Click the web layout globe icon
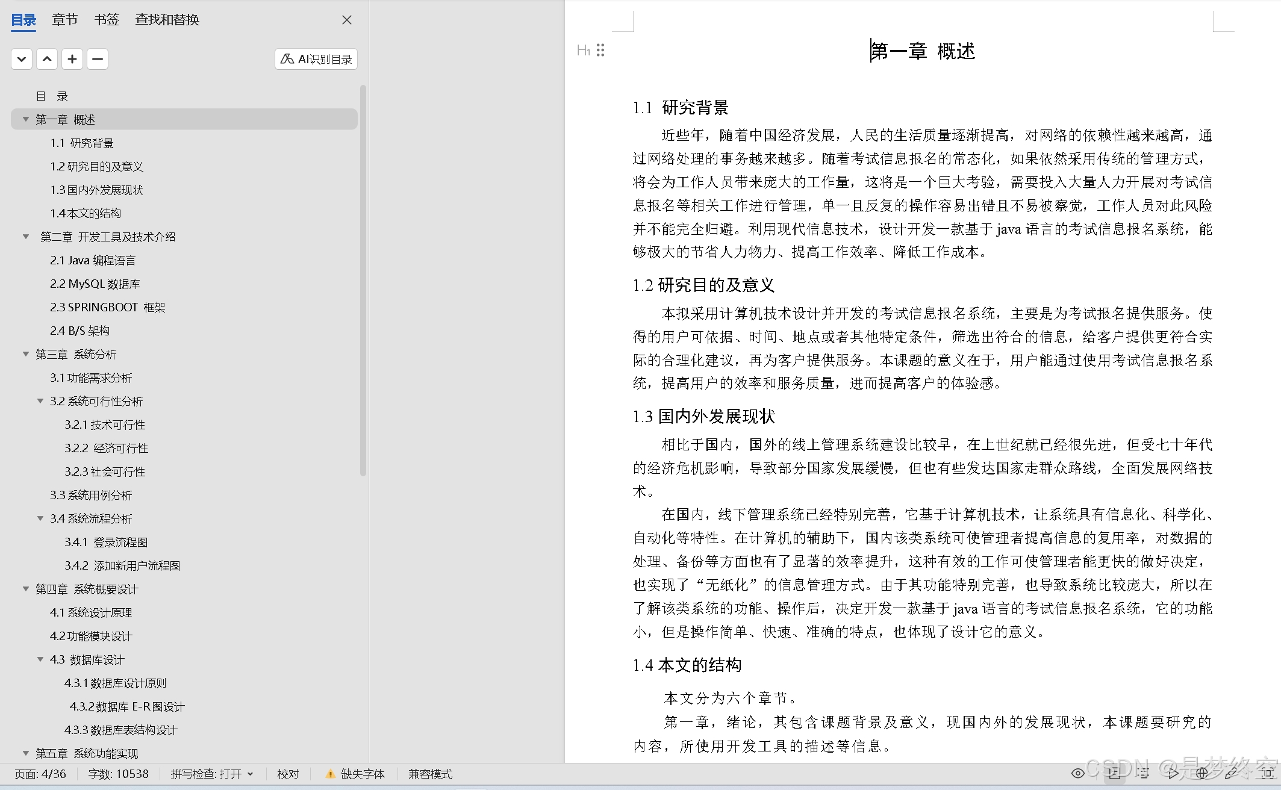This screenshot has width=1281, height=790. tap(1202, 773)
